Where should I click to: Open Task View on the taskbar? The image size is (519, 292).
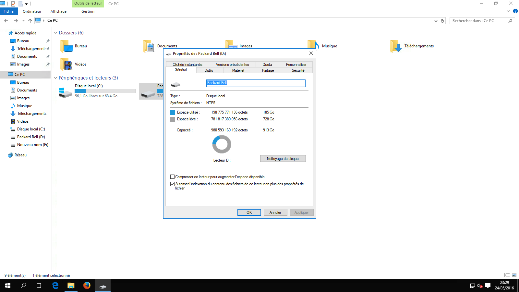(x=39, y=286)
